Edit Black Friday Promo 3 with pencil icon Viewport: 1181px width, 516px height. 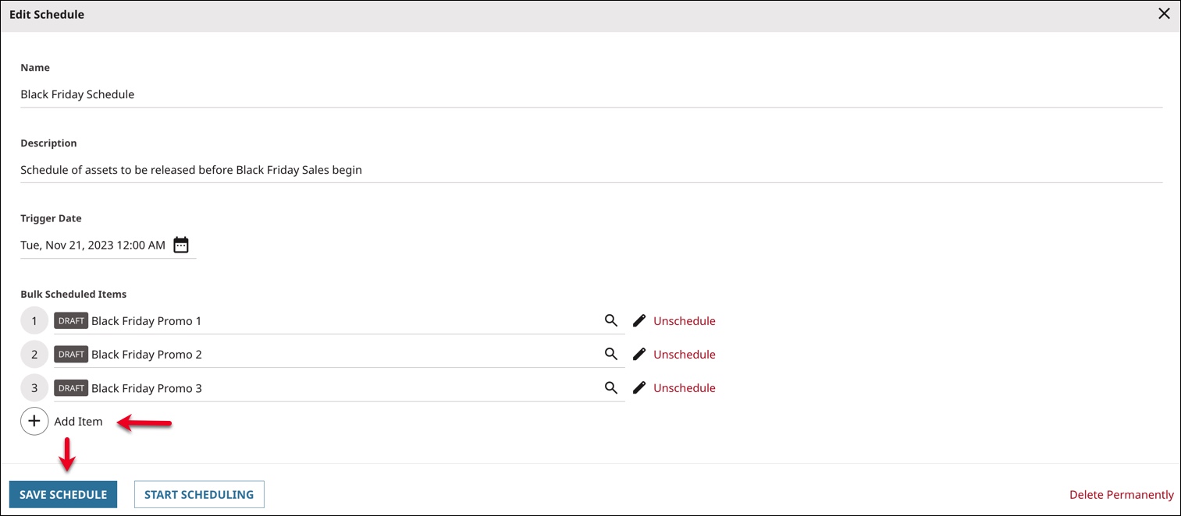[639, 387]
